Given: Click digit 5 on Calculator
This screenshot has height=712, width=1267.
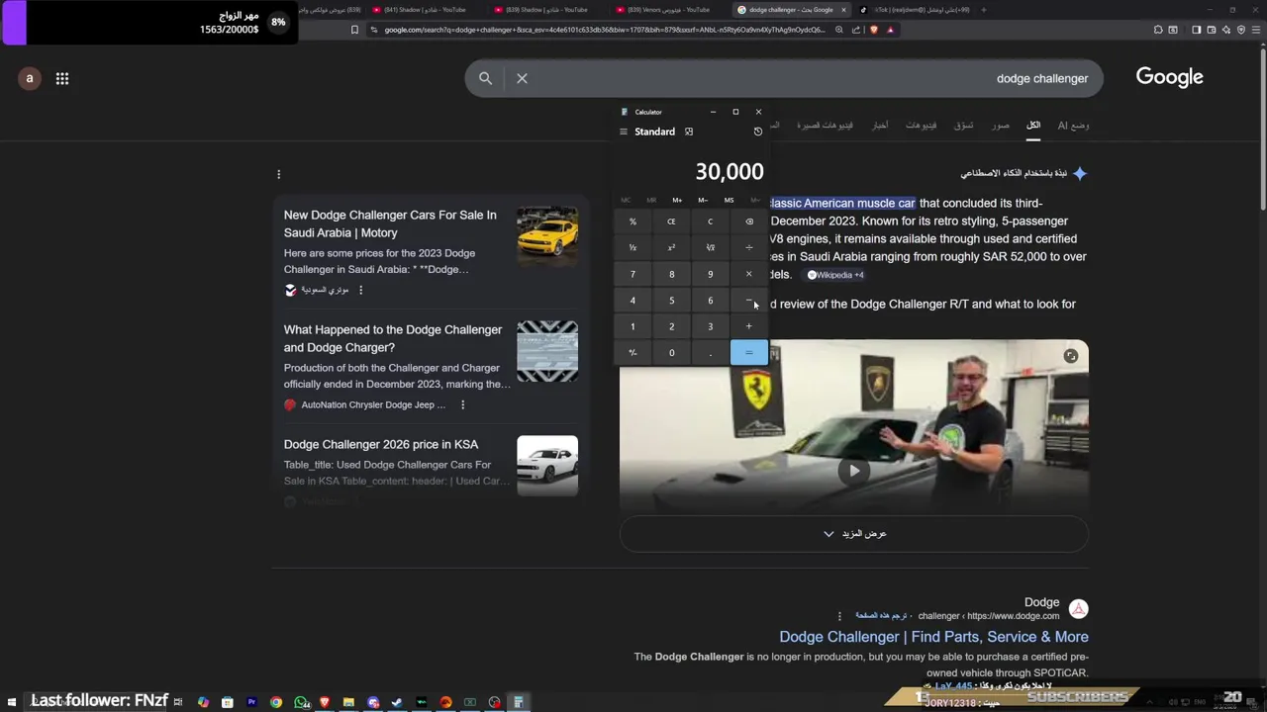Looking at the screenshot, I should pyautogui.click(x=671, y=300).
